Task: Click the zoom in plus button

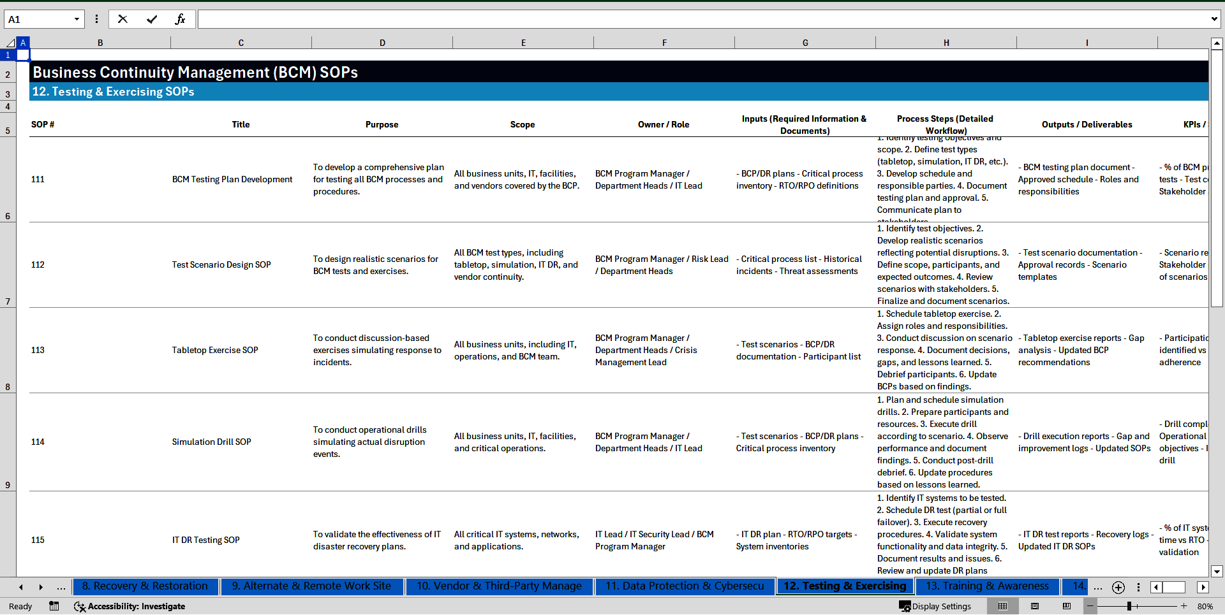Action: click(1184, 606)
